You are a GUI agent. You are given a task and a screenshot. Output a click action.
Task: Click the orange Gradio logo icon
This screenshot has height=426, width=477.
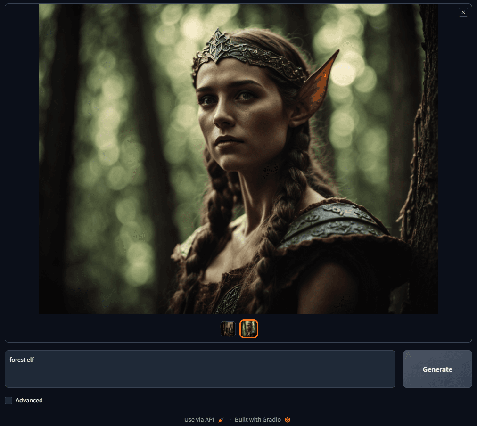pos(288,419)
